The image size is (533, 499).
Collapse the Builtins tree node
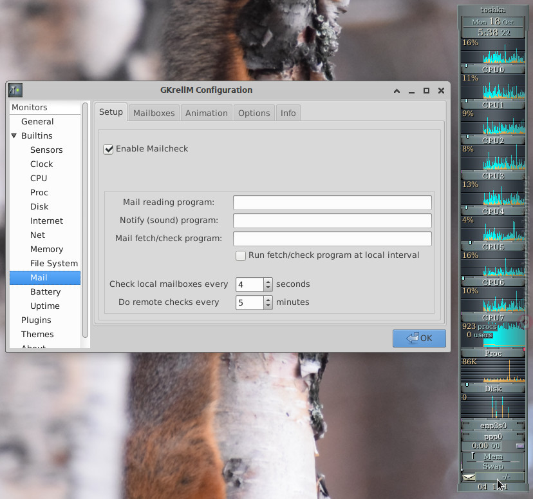(x=14, y=136)
